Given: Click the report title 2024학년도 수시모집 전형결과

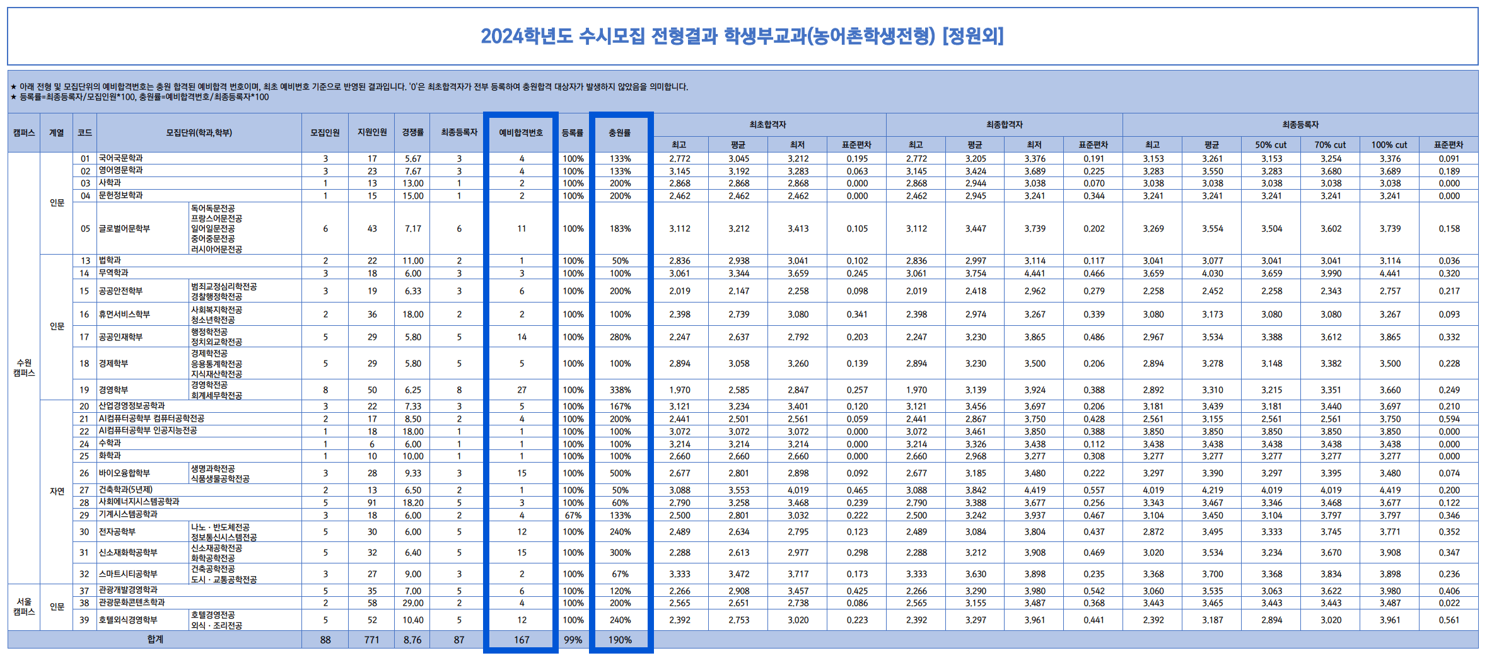Looking at the screenshot, I should click(743, 38).
